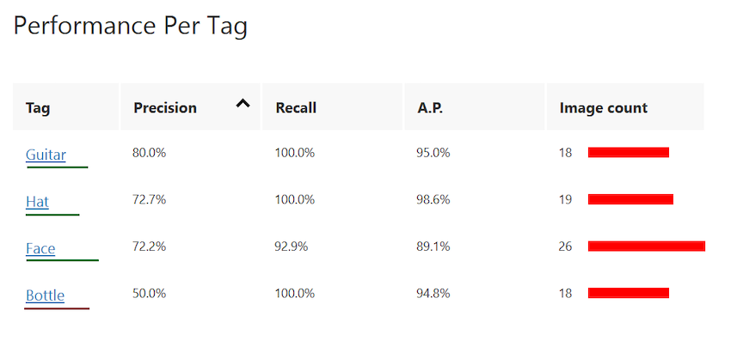Click Face's red image count bar
This screenshot has width=731, height=341.
click(x=646, y=246)
